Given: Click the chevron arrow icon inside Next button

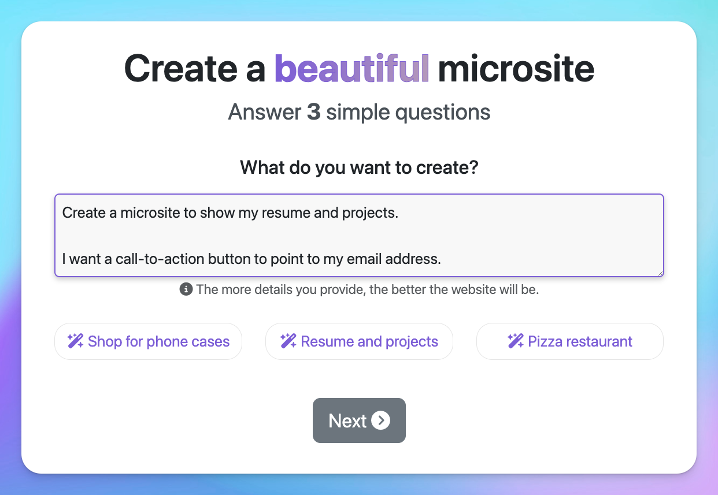Looking at the screenshot, I should coord(380,420).
